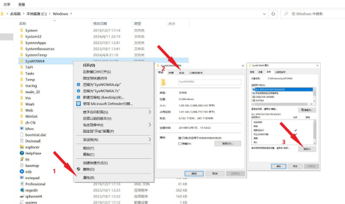
Task: Click the sort chevron above the 名称 column
Action: [54, 21]
